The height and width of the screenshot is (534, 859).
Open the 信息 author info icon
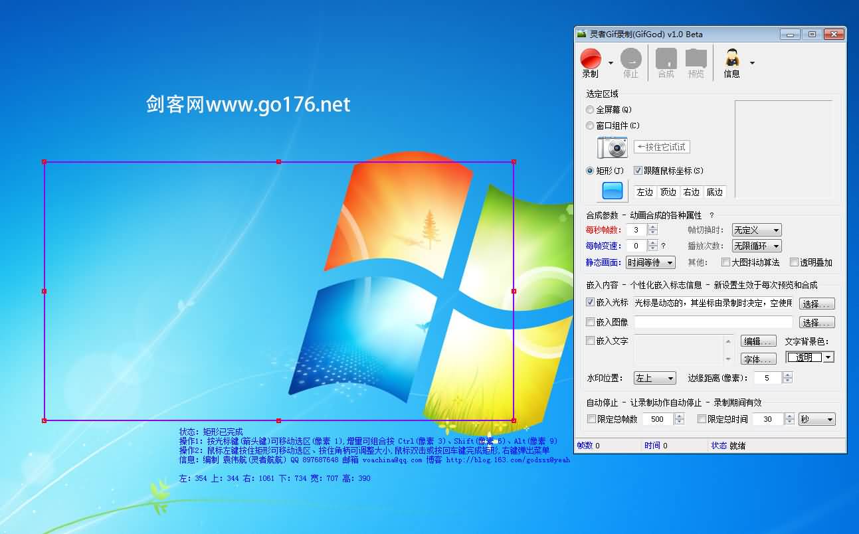pyautogui.click(x=732, y=63)
